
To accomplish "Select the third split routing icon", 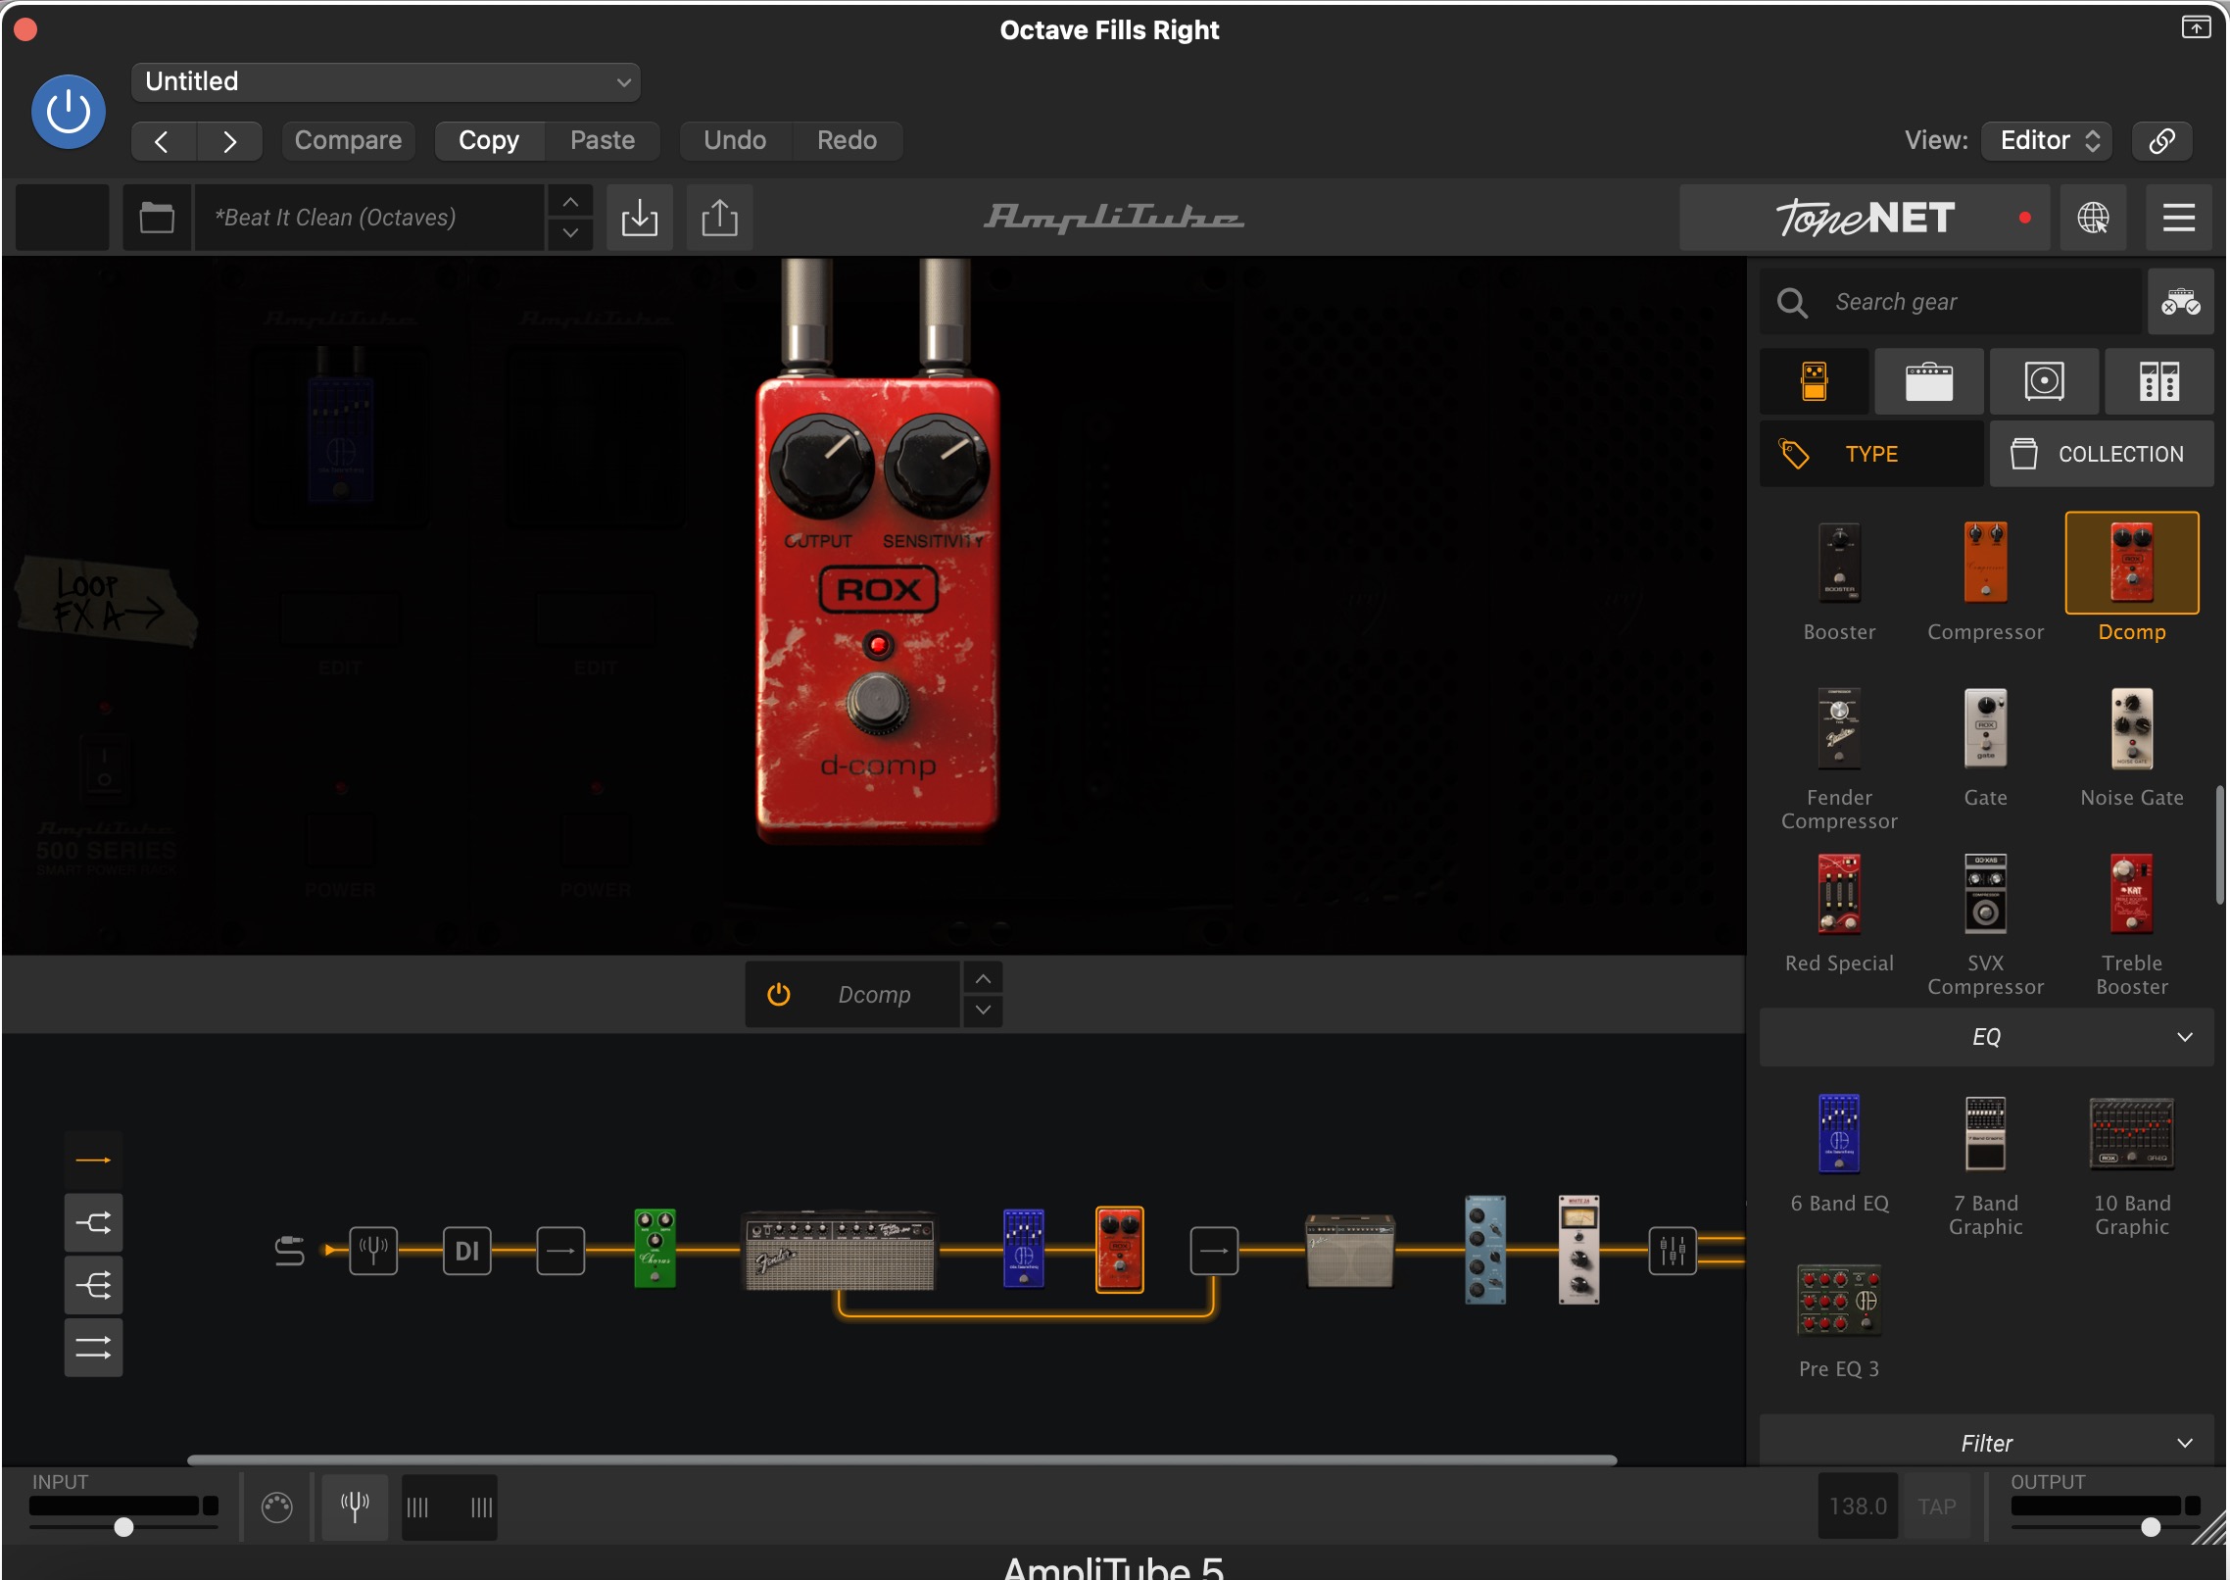I will 94,1285.
